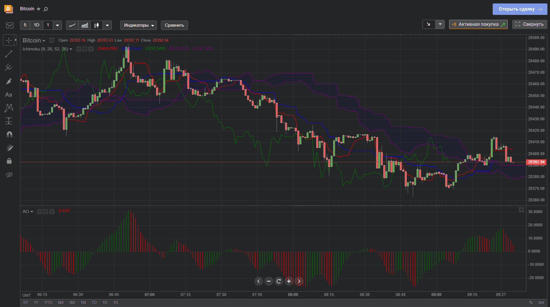550x307 pixels.
Task: Toggle logarithmic scale 'лог'
Action: point(541,302)
